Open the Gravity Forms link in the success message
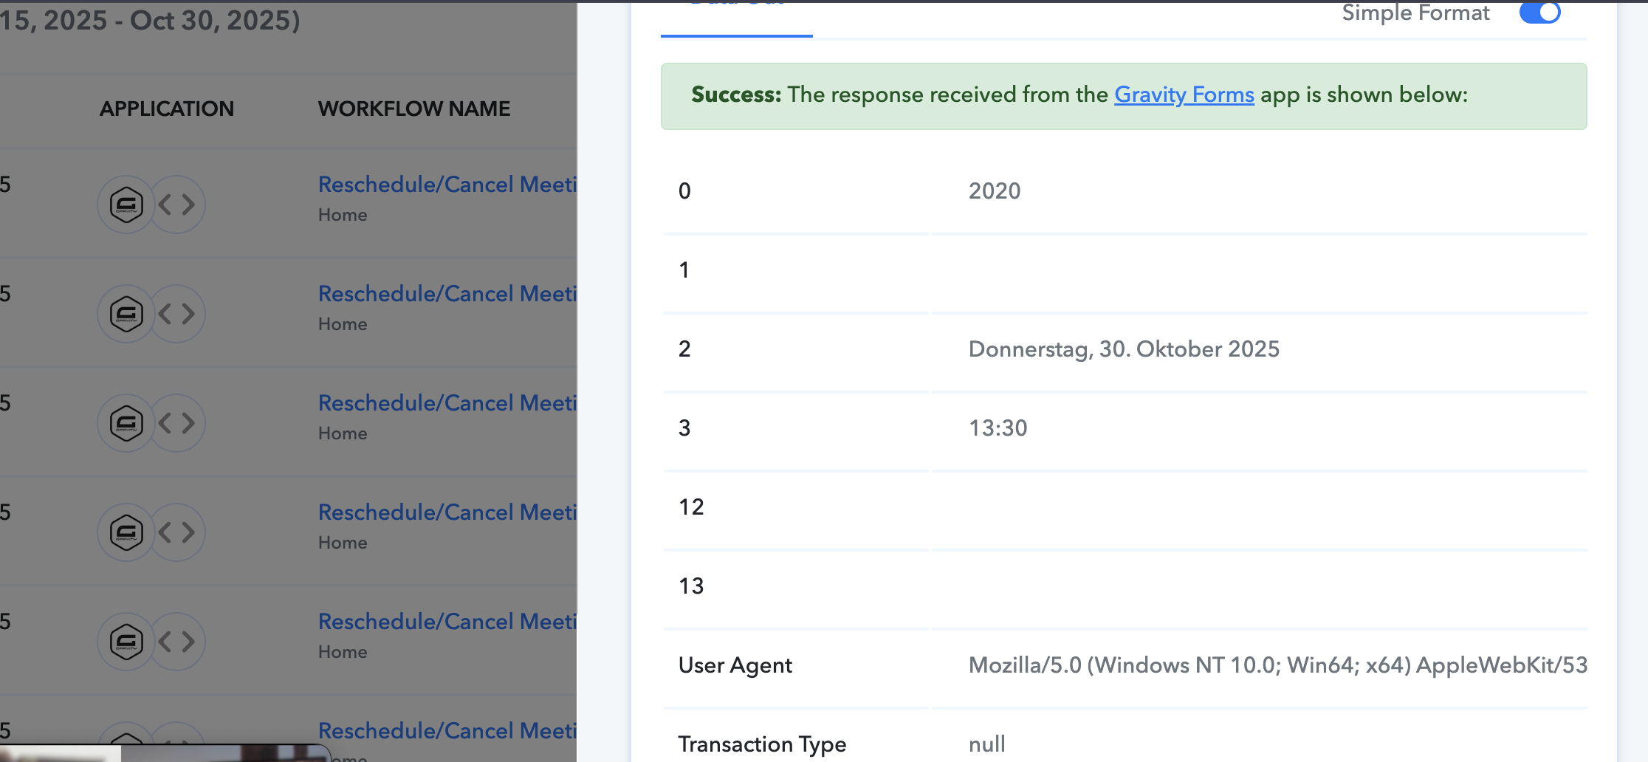Viewport: 1648px width, 762px height. tap(1184, 95)
